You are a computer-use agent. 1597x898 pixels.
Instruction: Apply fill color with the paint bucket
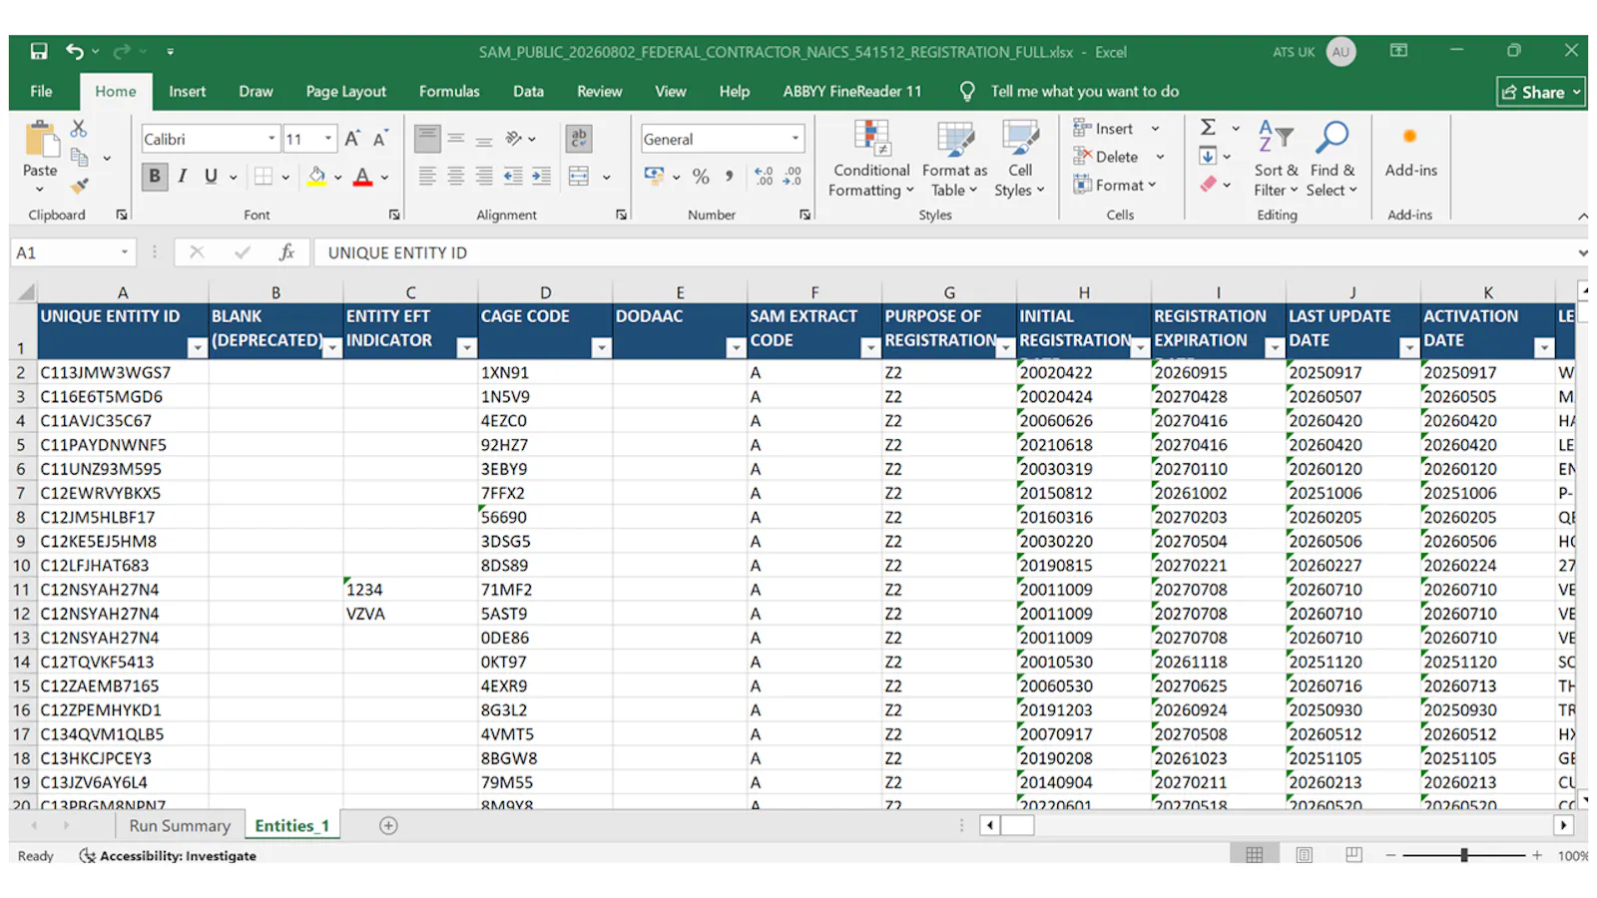click(316, 177)
